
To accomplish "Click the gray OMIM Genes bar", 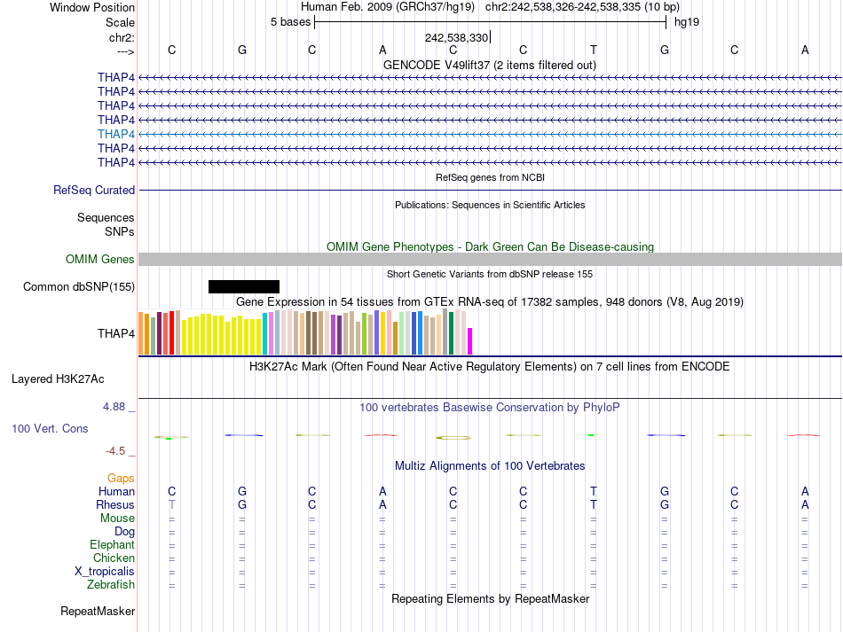I will click(x=490, y=260).
